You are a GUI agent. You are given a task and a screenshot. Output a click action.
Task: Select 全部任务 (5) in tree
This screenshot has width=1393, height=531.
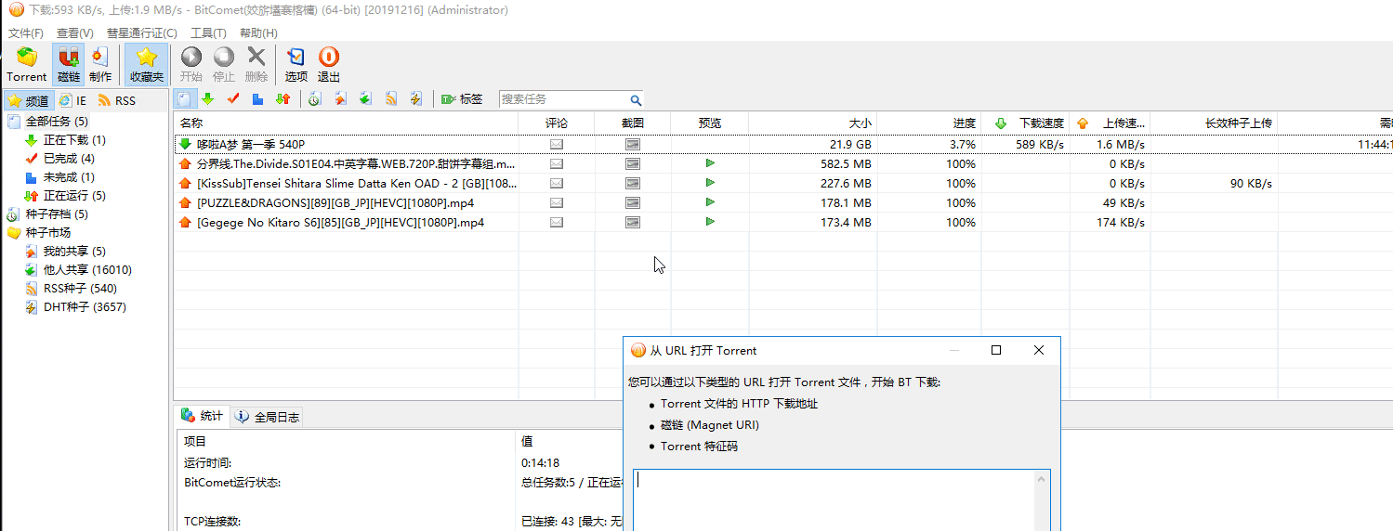(57, 122)
